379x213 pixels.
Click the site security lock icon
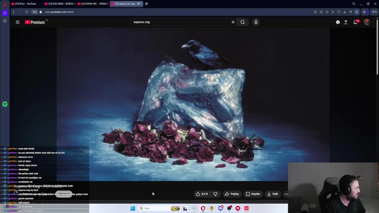[x=41, y=12]
